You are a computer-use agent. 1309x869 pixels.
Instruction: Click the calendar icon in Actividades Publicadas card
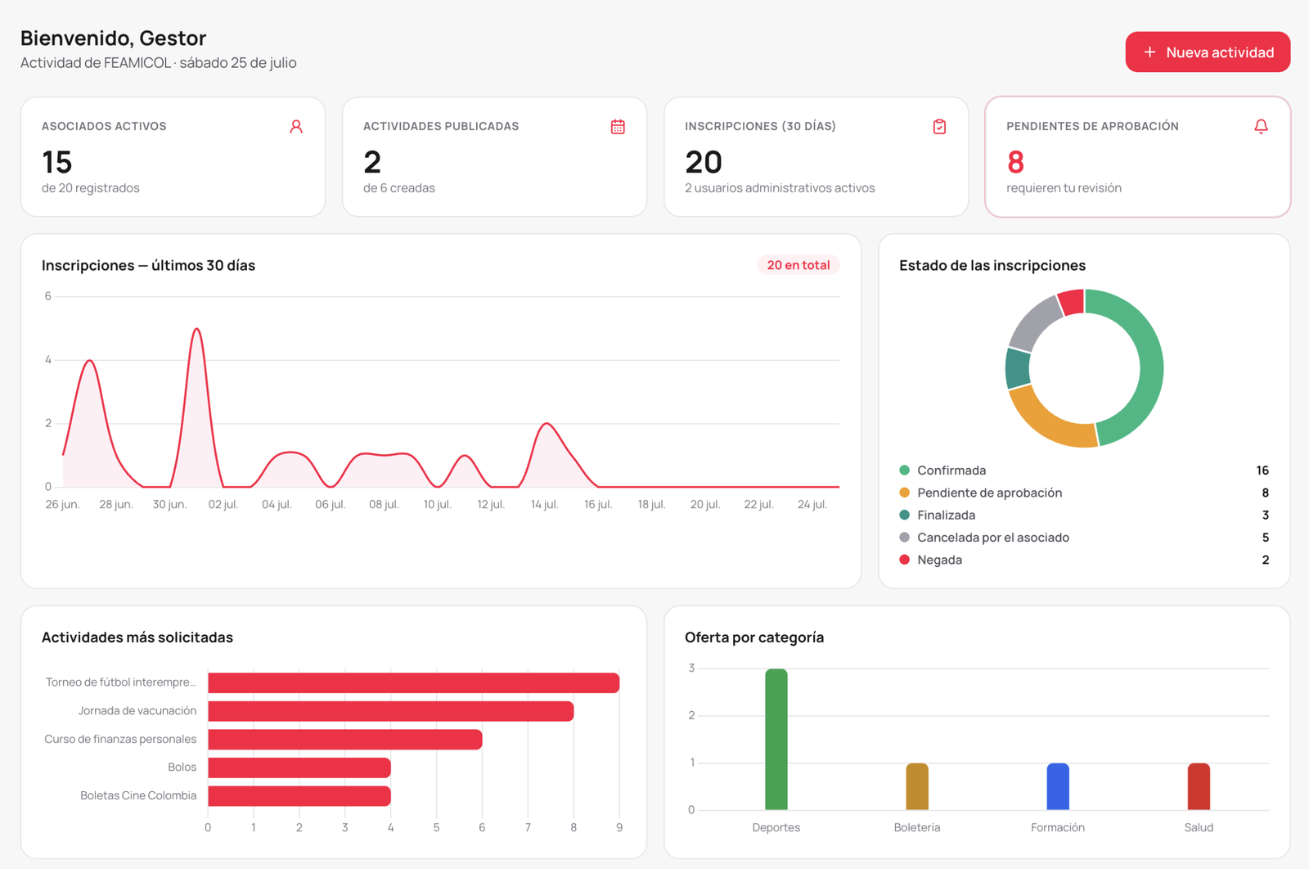(618, 127)
